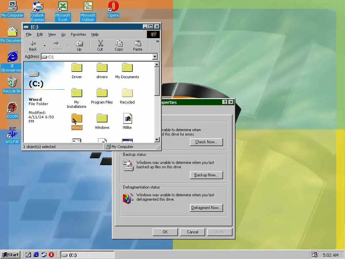Select the Program Files folder
Screen dimensions: 345x259
point(102,96)
